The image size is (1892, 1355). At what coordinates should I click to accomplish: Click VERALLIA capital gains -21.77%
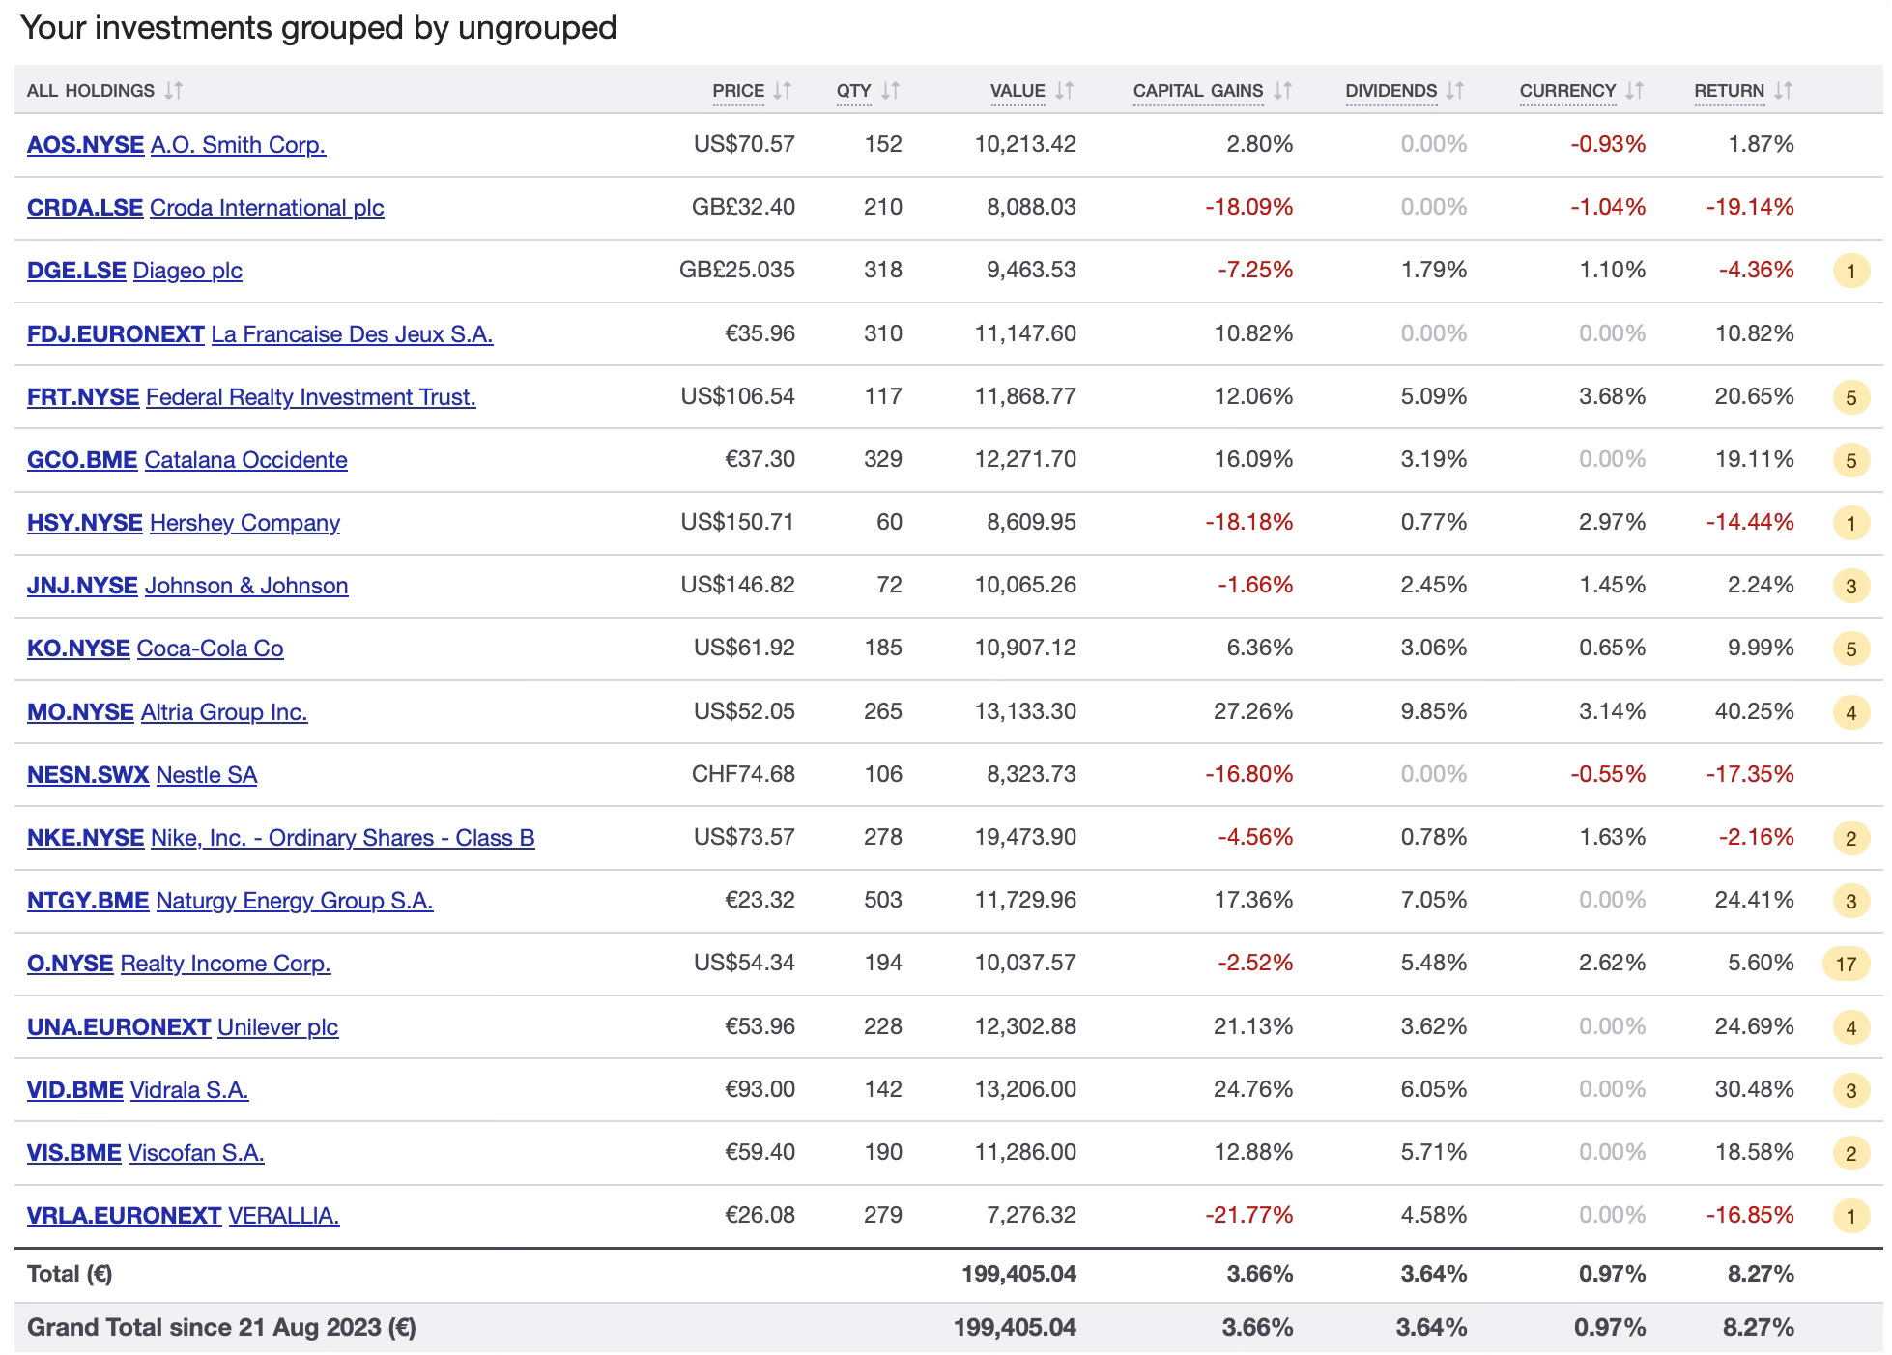pyautogui.click(x=1248, y=1215)
